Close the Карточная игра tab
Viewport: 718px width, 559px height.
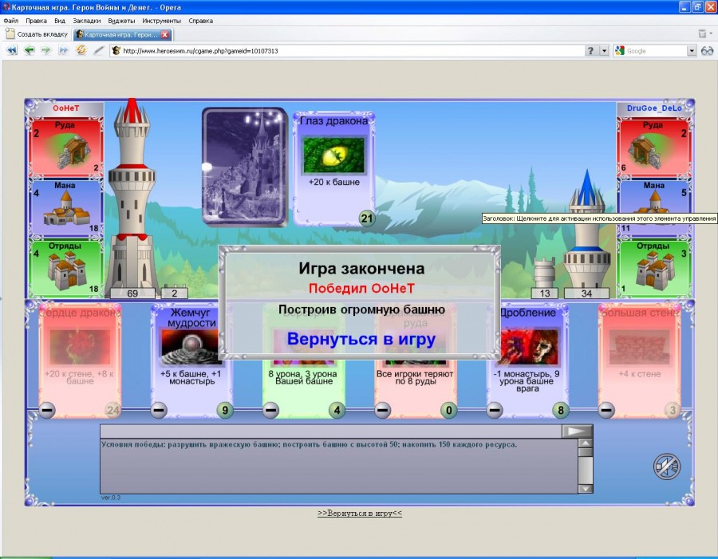[x=165, y=34]
